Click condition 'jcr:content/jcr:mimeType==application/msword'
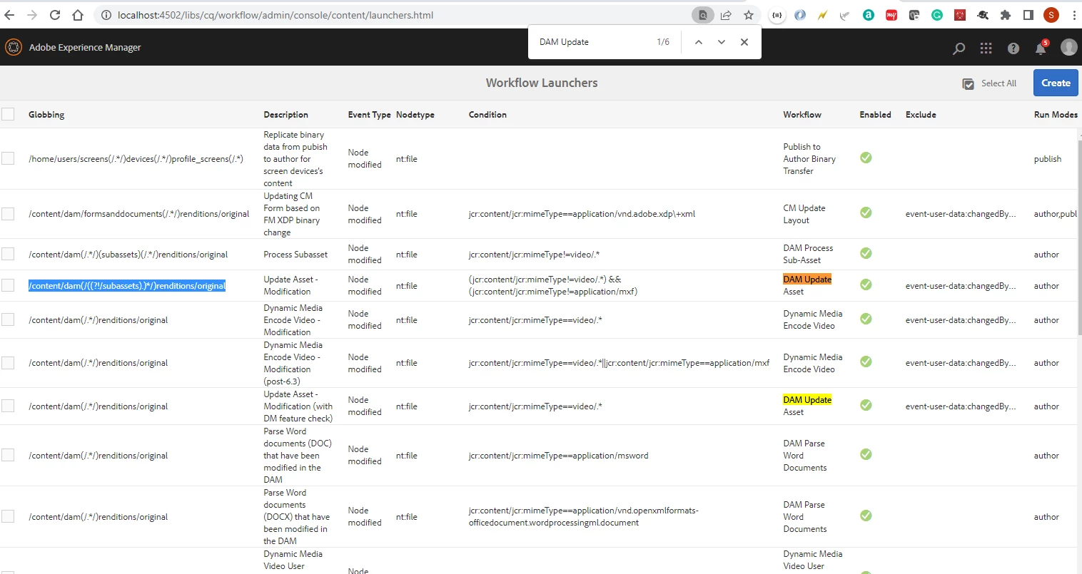The width and height of the screenshot is (1082, 574). [558, 456]
